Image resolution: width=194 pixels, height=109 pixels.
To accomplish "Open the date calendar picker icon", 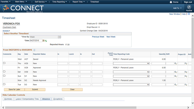I will (44, 41).
